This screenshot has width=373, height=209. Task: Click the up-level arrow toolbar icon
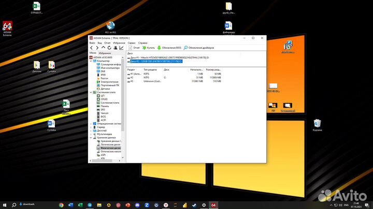pyautogui.click(x=103, y=48)
